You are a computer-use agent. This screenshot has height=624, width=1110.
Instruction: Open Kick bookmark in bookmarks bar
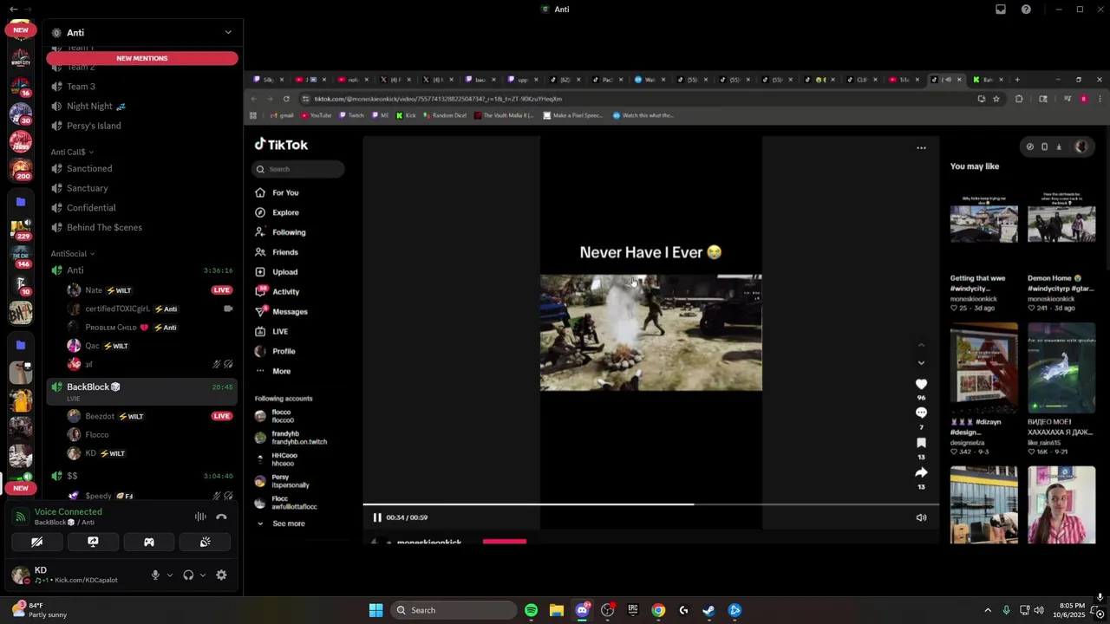point(406,115)
